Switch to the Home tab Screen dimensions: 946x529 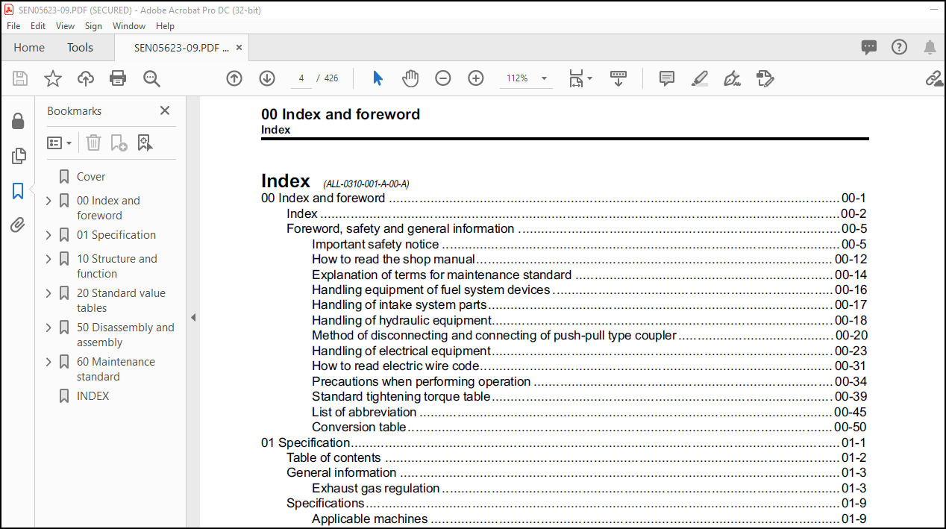(29, 47)
